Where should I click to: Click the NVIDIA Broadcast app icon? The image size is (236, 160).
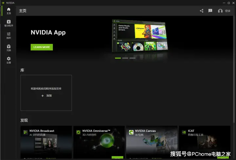26,133
